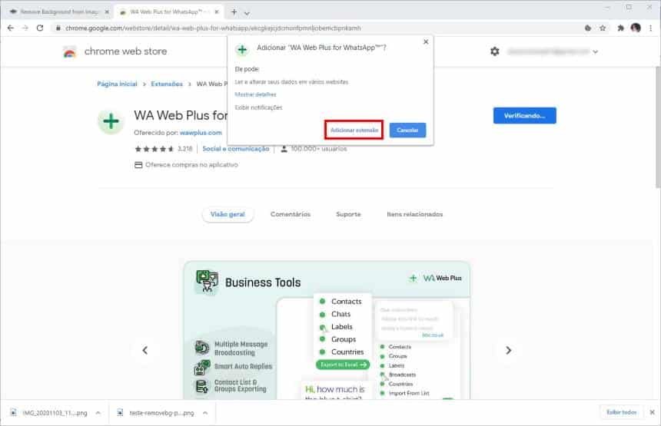This screenshot has height=426, width=661.
Task: Open a new tab with plus button
Action: coord(234,12)
